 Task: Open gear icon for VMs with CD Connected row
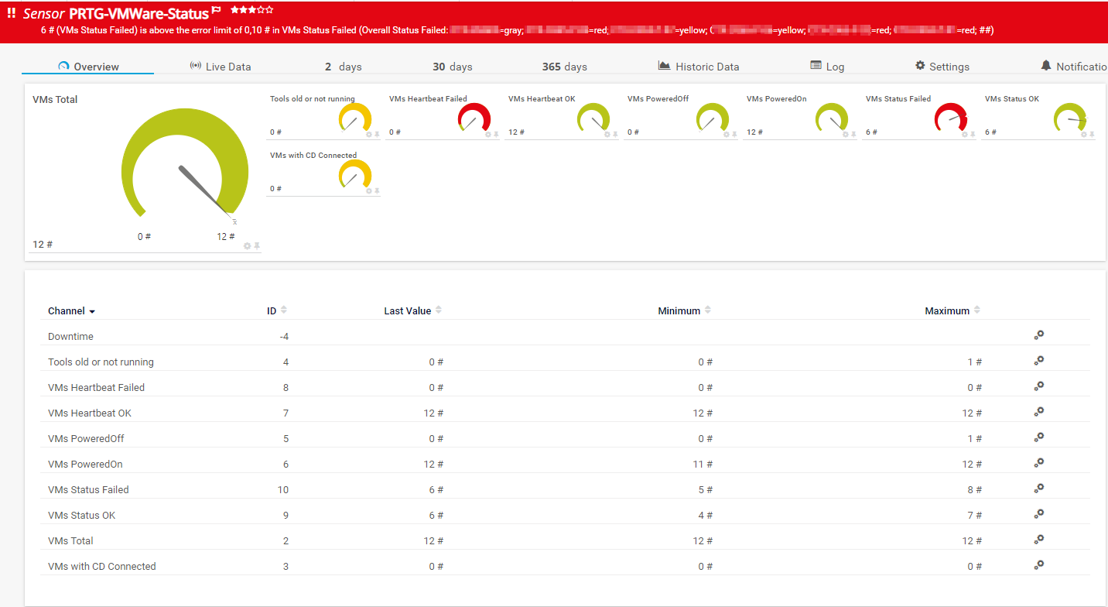coord(1038,564)
